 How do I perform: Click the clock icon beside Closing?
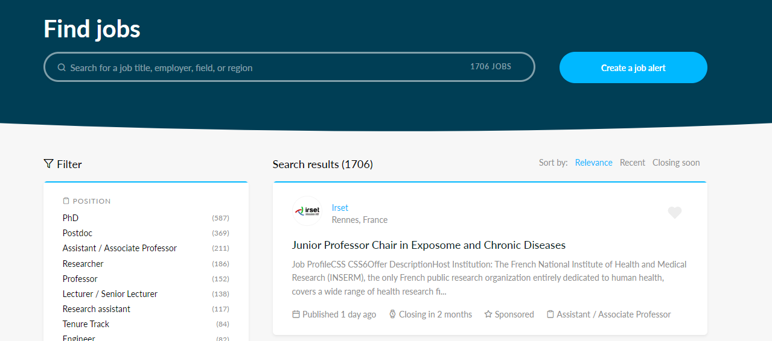[x=392, y=314]
